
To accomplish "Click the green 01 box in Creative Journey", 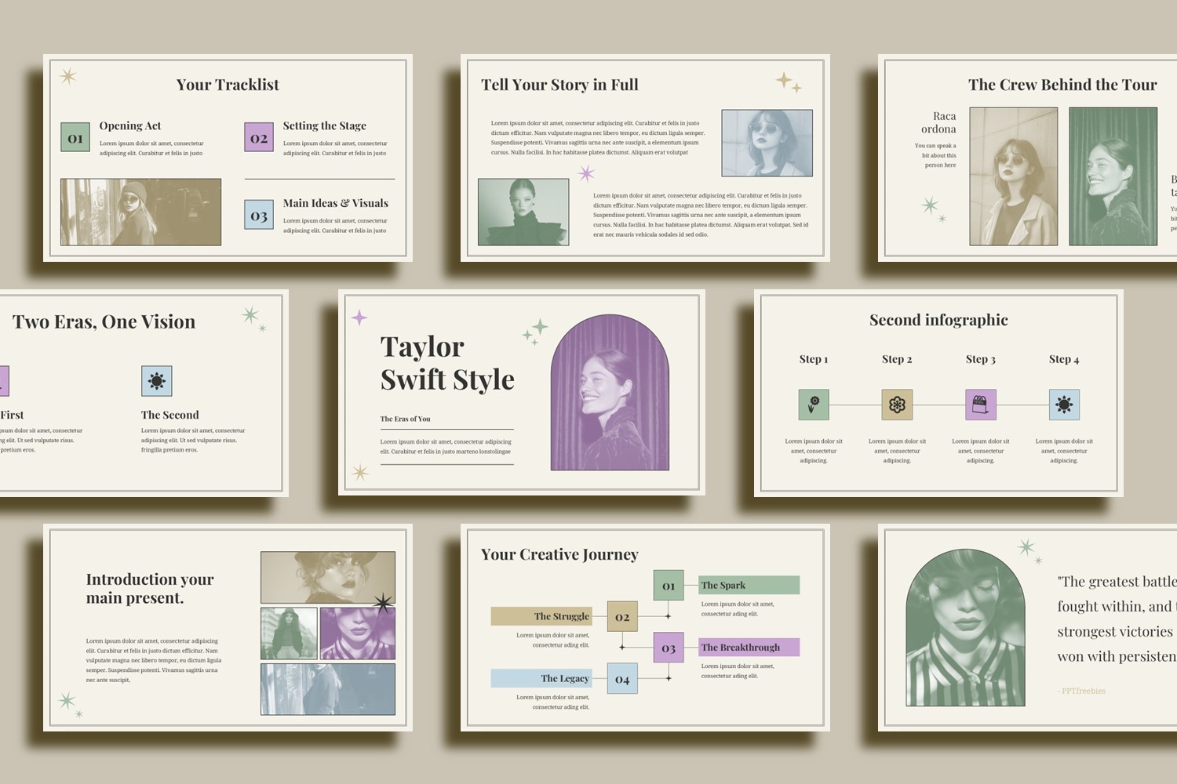I will [669, 586].
